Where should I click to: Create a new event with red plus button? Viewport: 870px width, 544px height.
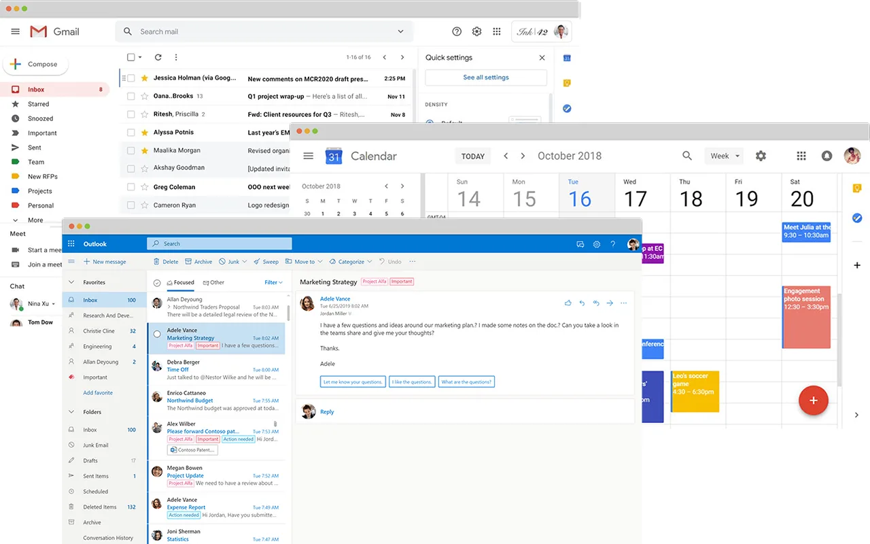point(814,400)
